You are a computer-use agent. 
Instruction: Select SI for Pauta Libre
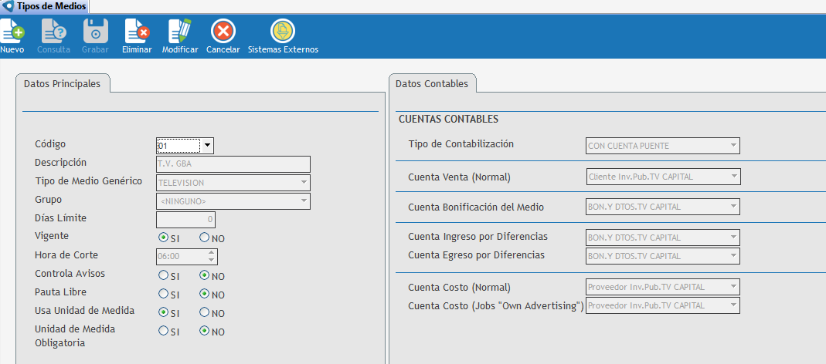163,294
